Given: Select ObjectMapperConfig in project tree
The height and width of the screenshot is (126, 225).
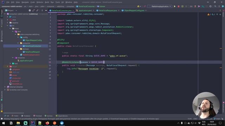Looking at the screenshot, I should (33, 40).
